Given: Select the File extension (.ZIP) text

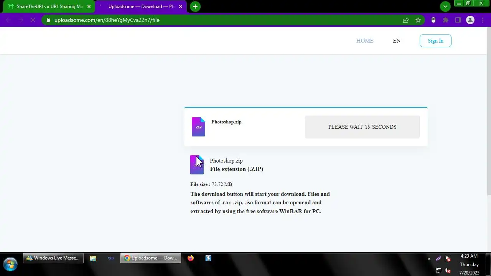Looking at the screenshot, I should [237, 169].
